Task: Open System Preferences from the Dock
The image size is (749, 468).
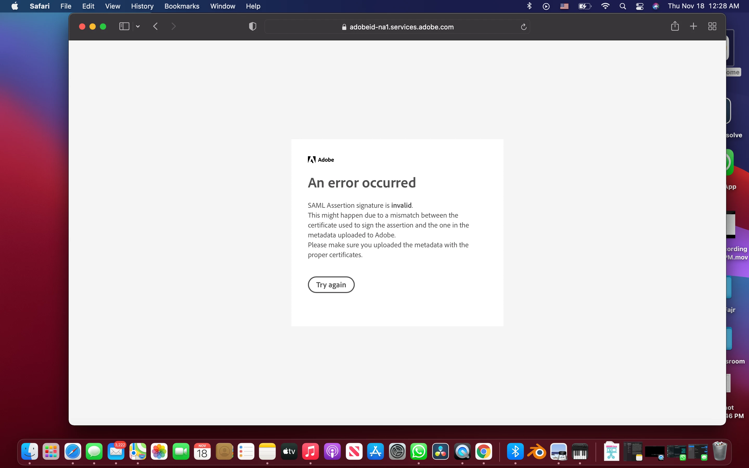Action: (397, 452)
